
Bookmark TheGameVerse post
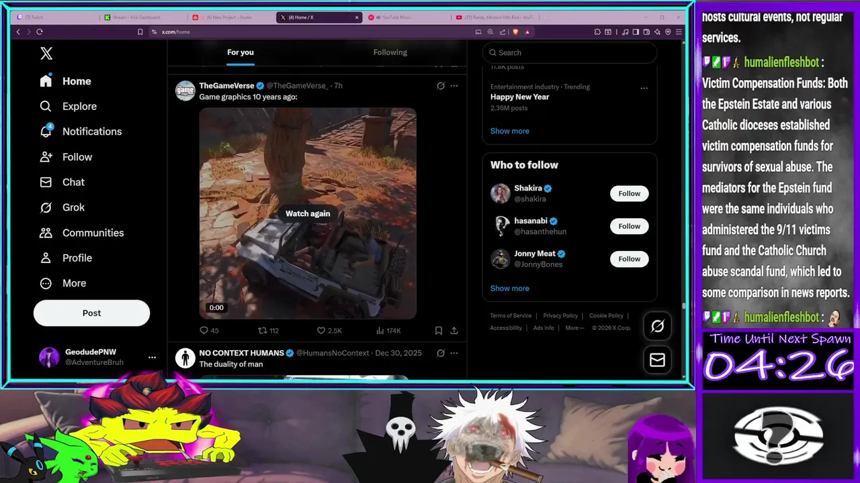pos(439,331)
